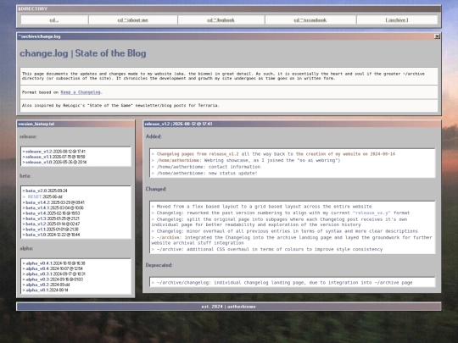Click the 'Webring showcase' line in Added list
The image size is (458, 343).
246,160
